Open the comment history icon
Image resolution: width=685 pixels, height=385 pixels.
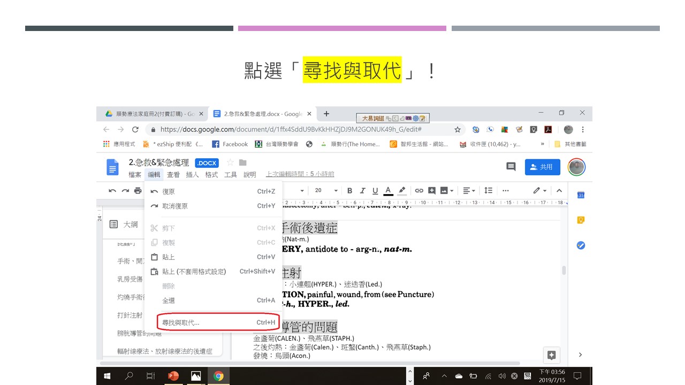(x=511, y=167)
